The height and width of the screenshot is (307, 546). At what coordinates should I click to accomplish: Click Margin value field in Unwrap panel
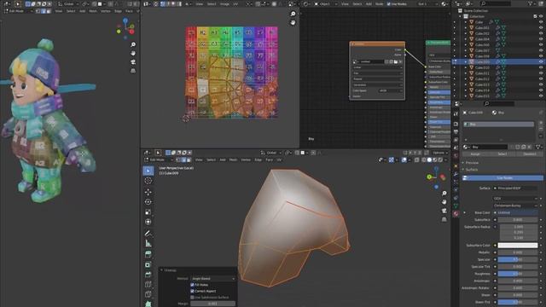pyautogui.click(x=212, y=304)
